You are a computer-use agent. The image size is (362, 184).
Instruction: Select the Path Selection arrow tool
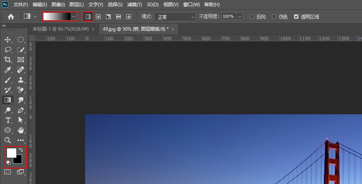21,120
